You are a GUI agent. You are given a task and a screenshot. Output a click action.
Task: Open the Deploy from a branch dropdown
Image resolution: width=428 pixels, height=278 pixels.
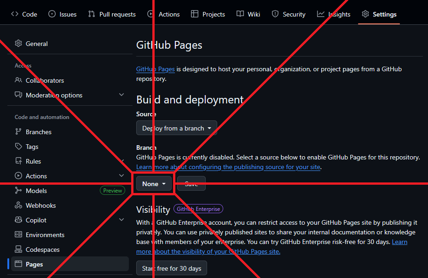176,128
